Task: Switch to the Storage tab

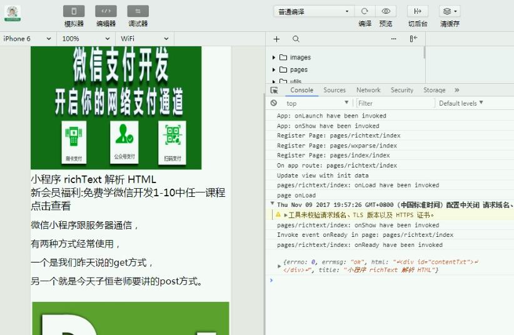Action: point(434,90)
